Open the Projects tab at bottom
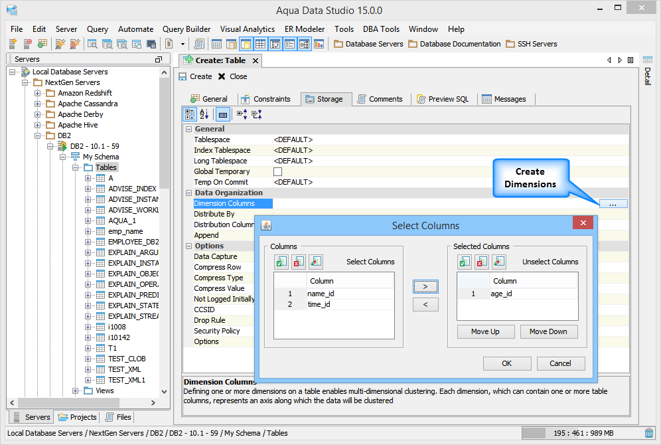This screenshot has height=445, width=661. 78,417
